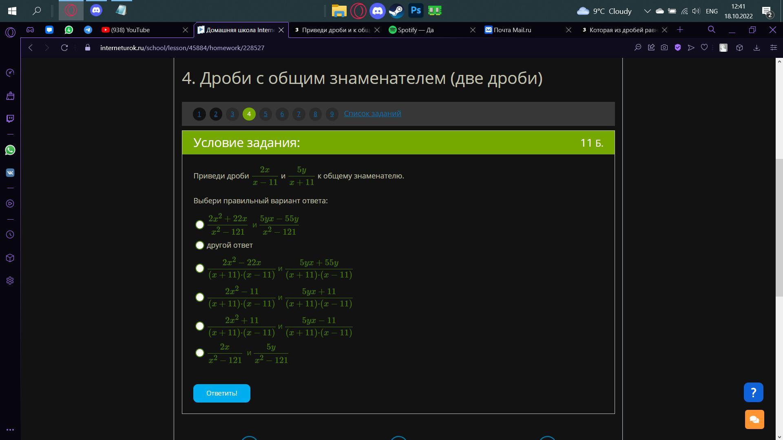Select last answer 2x over x²−121

(200, 353)
